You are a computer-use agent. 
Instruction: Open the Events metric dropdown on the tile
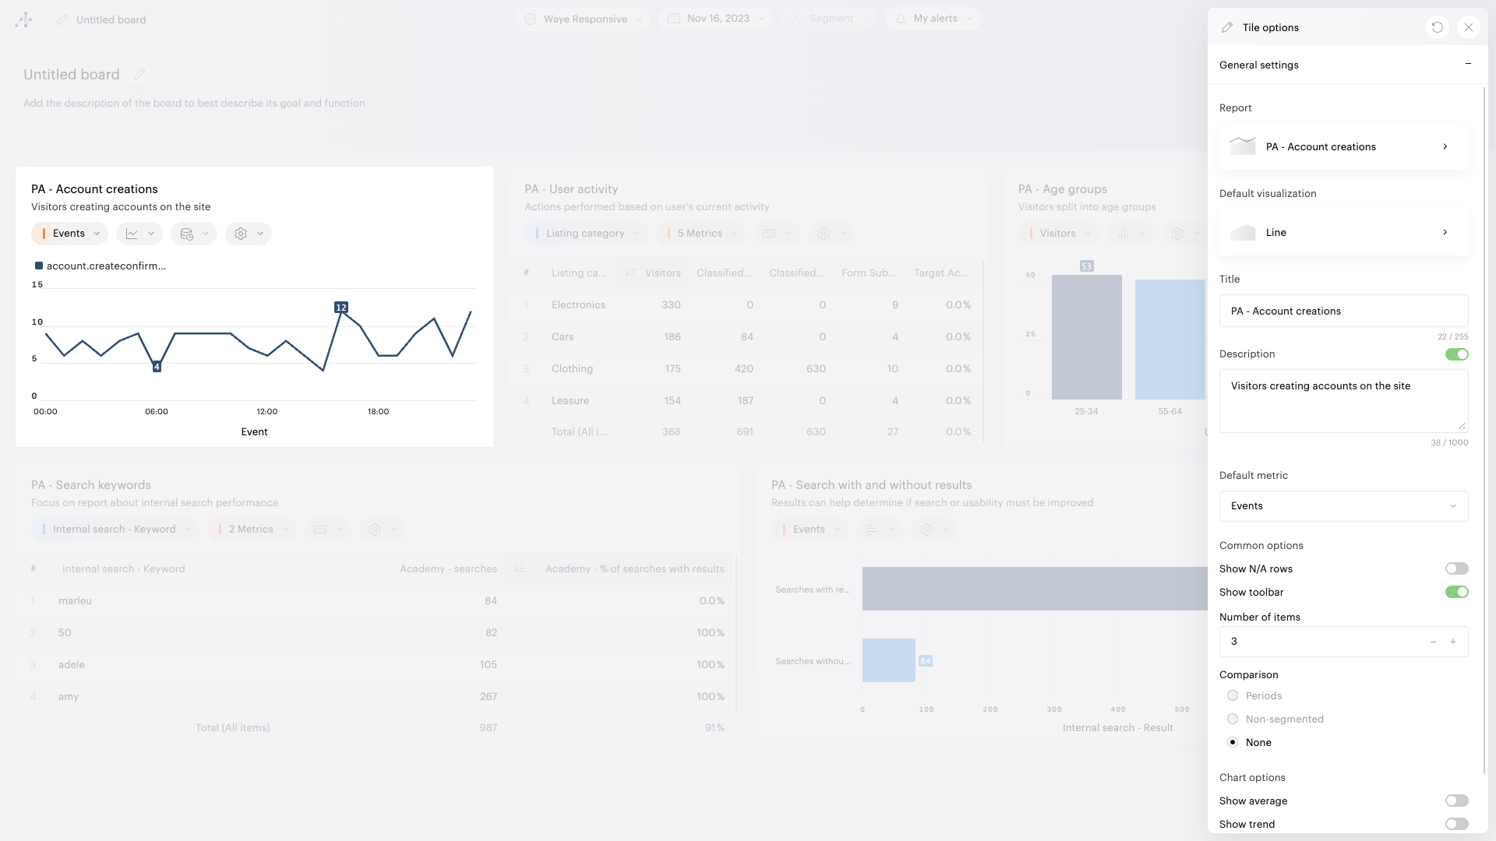point(70,234)
